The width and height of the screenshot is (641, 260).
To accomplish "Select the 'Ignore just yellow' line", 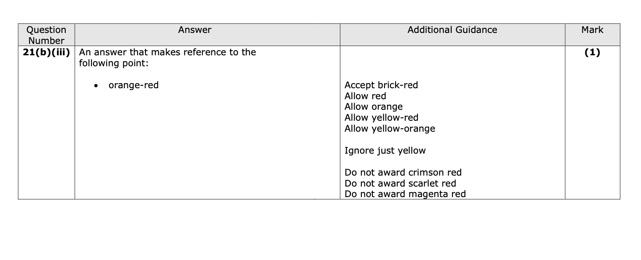I will click(385, 151).
